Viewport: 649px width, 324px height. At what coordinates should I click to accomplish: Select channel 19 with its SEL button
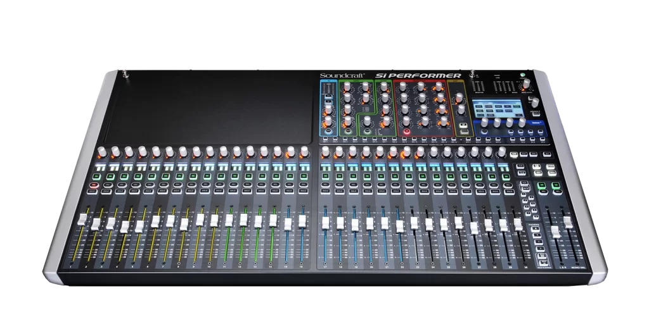354,184
